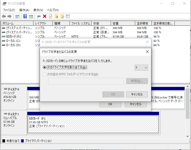
Task: Sort by the 種類 column header
Action: (61, 23)
